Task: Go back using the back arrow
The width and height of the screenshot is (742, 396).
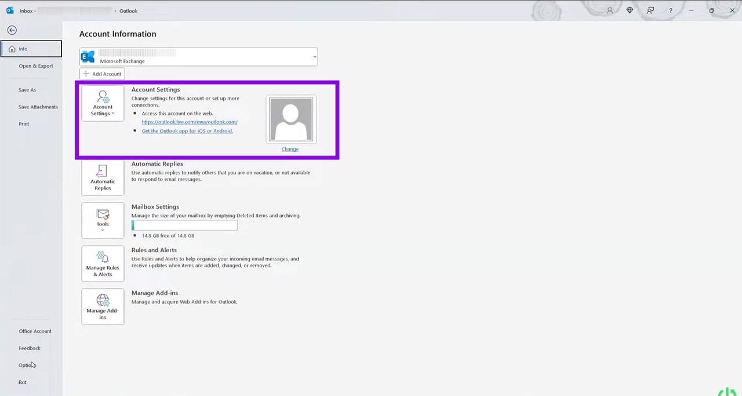Action: 12,30
